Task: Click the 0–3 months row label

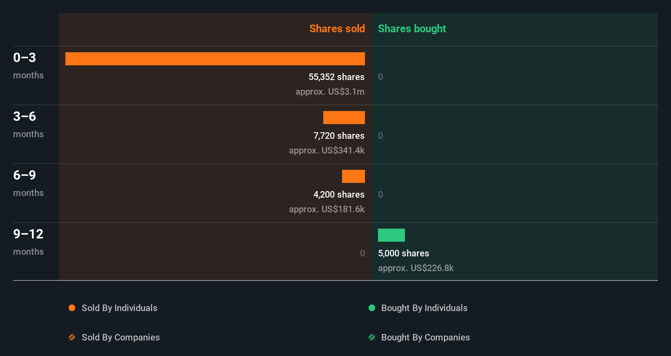Action: [28, 66]
